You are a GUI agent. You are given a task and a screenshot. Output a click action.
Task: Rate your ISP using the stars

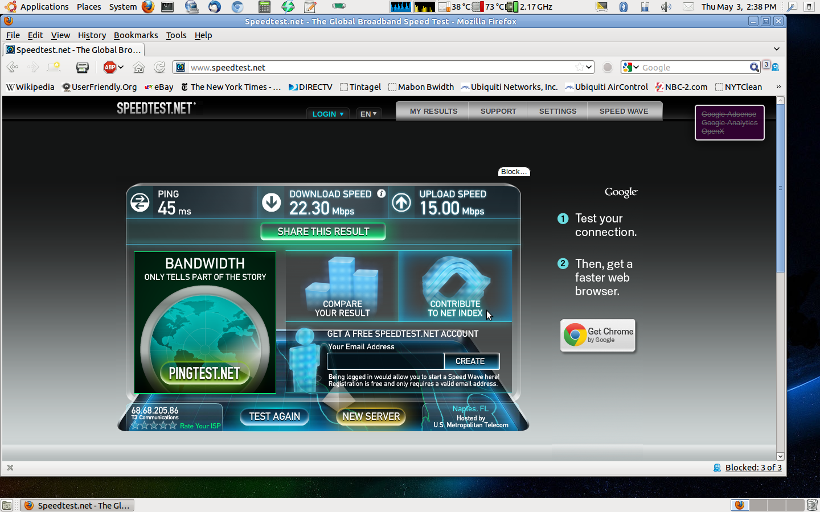point(154,426)
